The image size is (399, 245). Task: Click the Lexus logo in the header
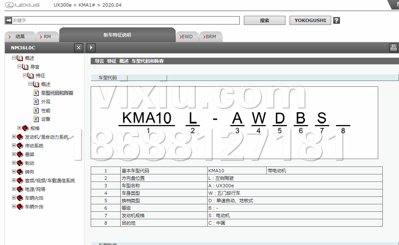click(x=22, y=5)
